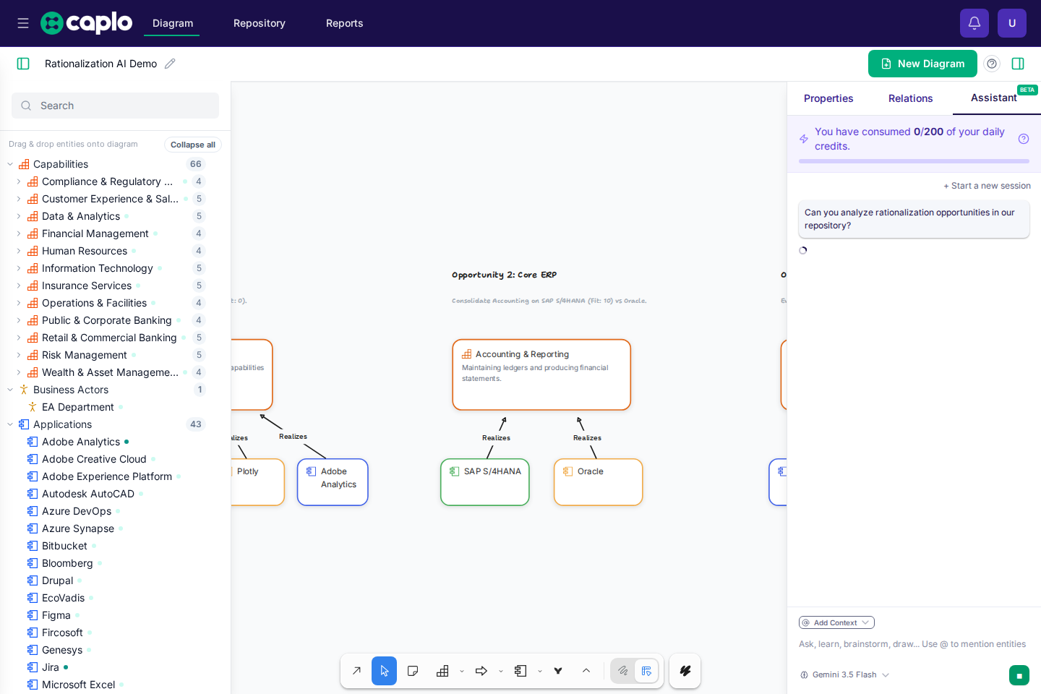Open the Repository menu
1041x694 pixels.
click(260, 23)
